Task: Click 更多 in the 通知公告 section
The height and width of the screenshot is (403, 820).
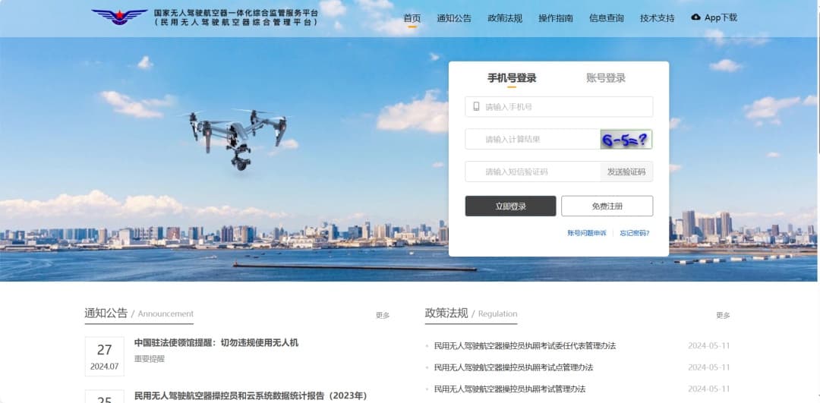Action: [383, 315]
